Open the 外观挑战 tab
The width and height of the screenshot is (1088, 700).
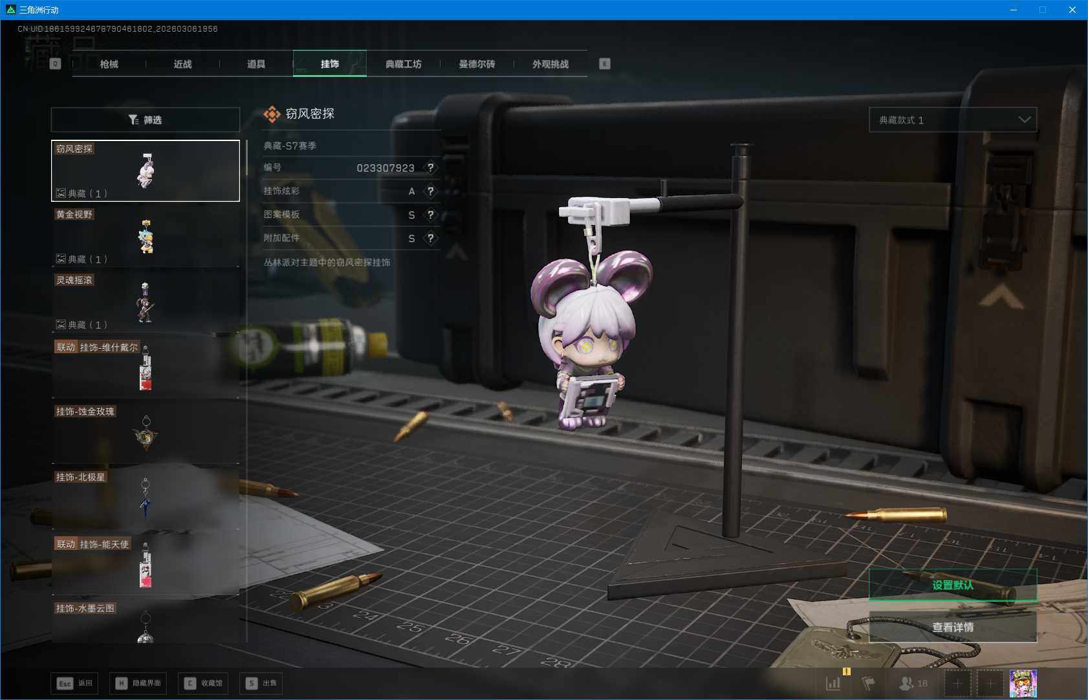550,64
